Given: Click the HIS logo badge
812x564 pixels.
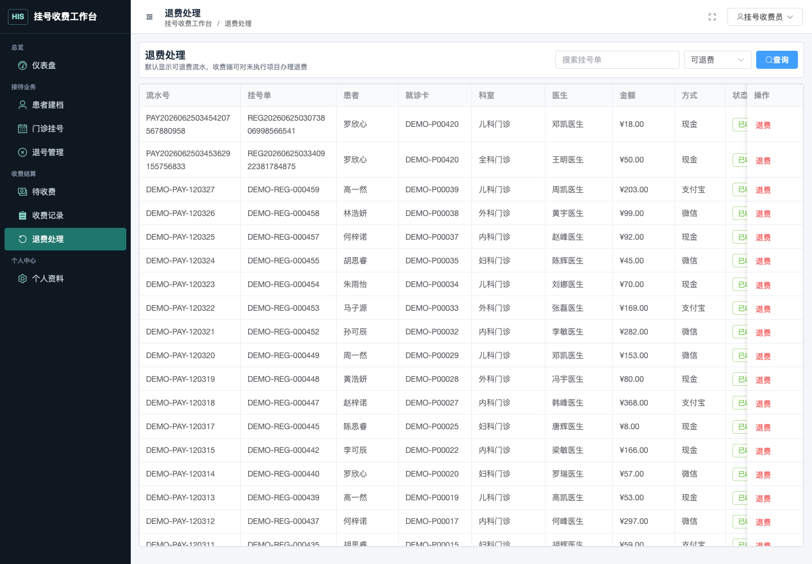Looking at the screenshot, I should tap(18, 16).
